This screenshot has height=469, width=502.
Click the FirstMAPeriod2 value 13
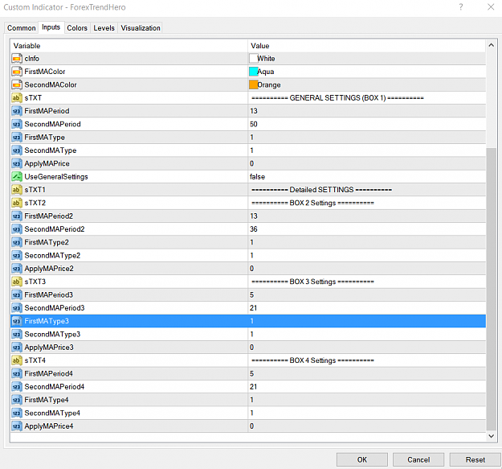pyautogui.click(x=254, y=216)
